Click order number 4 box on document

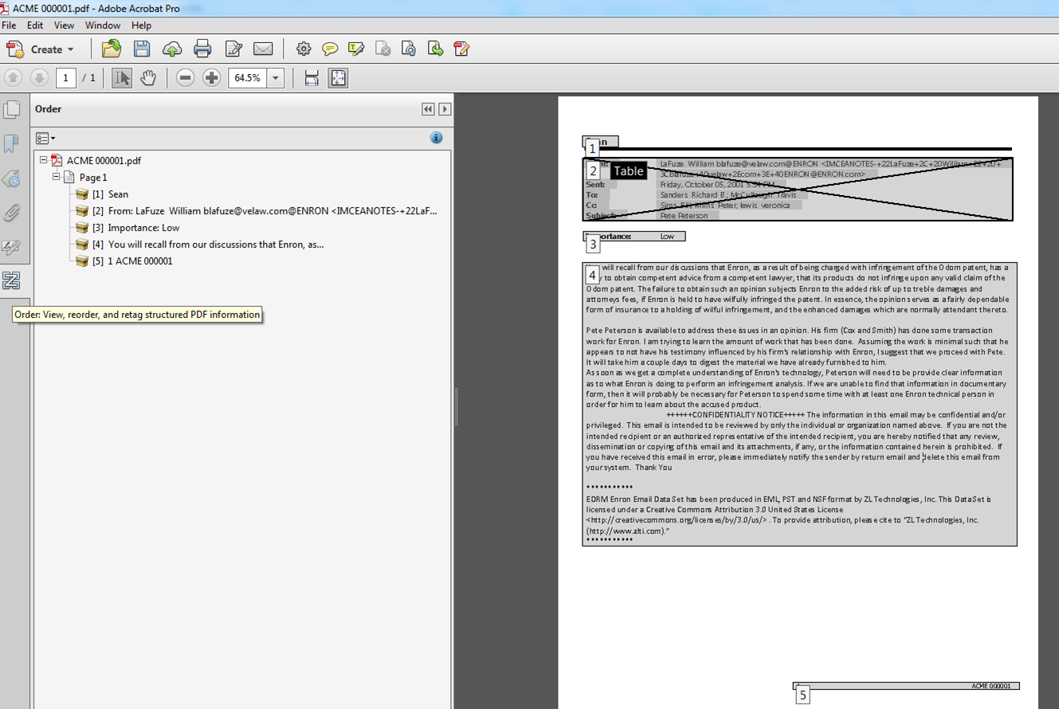pyautogui.click(x=592, y=275)
